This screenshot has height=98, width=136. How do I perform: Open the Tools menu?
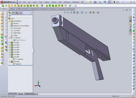pos(41,2)
